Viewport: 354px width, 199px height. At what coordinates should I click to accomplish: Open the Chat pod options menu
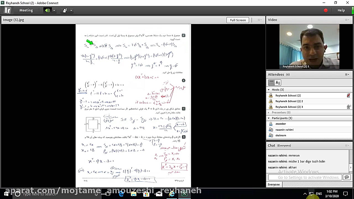(347, 146)
